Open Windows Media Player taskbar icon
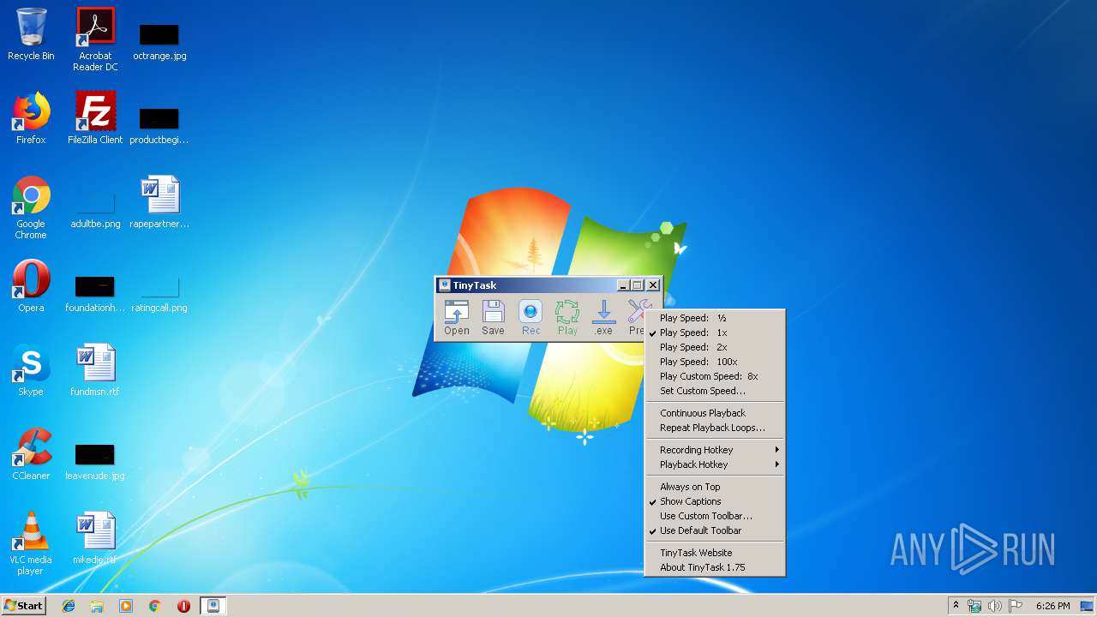The image size is (1097, 617). (126, 606)
